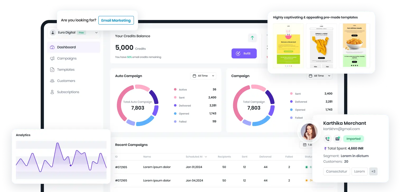Click the Karthika Merchant name

point(345,123)
